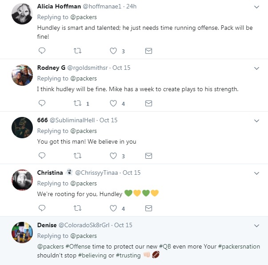Like Christina's tweet
Viewport: 268px width, 265px height.
[x=113, y=208]
